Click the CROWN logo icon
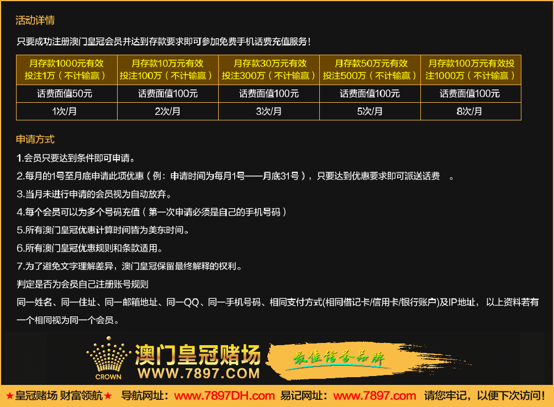This screenshot has height=407, width=554. click(108, 358)
